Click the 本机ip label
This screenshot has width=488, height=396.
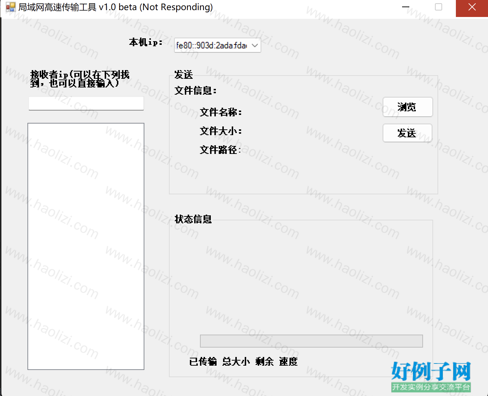pos(146,42)
